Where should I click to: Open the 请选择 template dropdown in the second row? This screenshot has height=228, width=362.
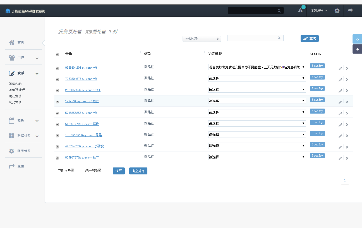click(257, 78)
